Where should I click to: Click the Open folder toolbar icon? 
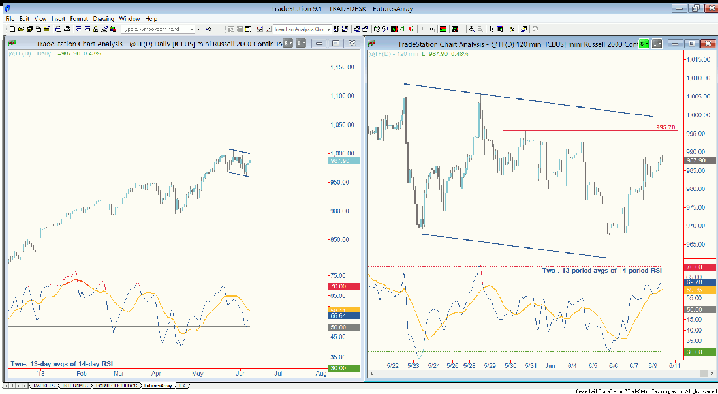(21, 29)
